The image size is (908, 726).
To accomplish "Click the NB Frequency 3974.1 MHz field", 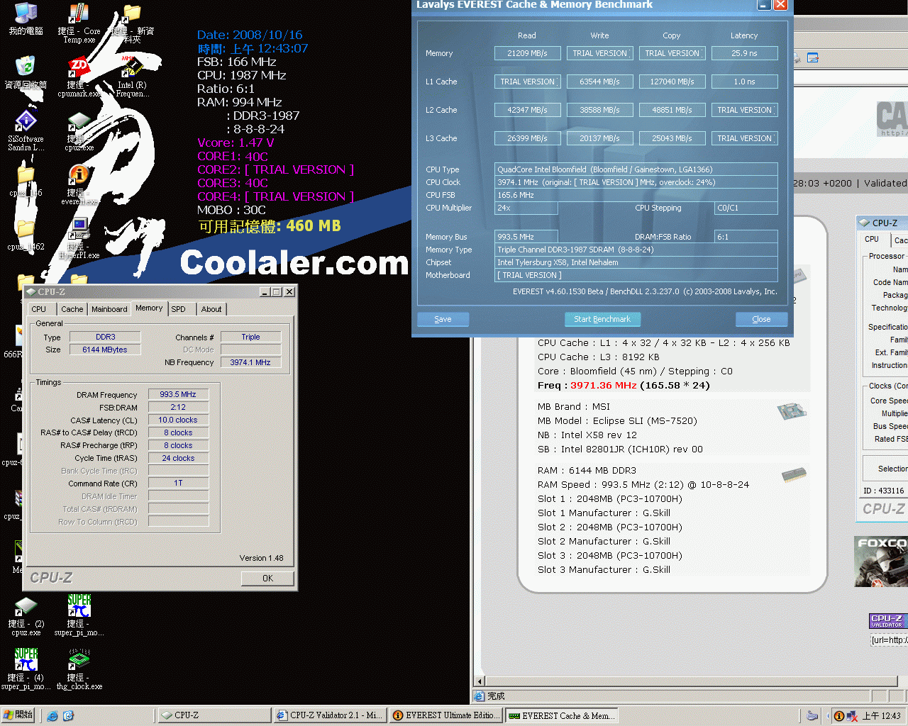I will 250,362.
